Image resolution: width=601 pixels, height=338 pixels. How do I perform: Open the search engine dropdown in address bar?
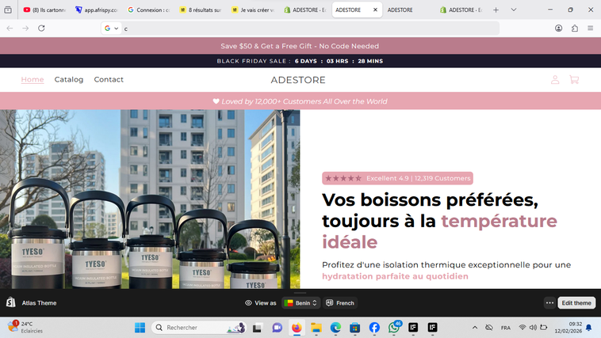[x=112, y=28]
